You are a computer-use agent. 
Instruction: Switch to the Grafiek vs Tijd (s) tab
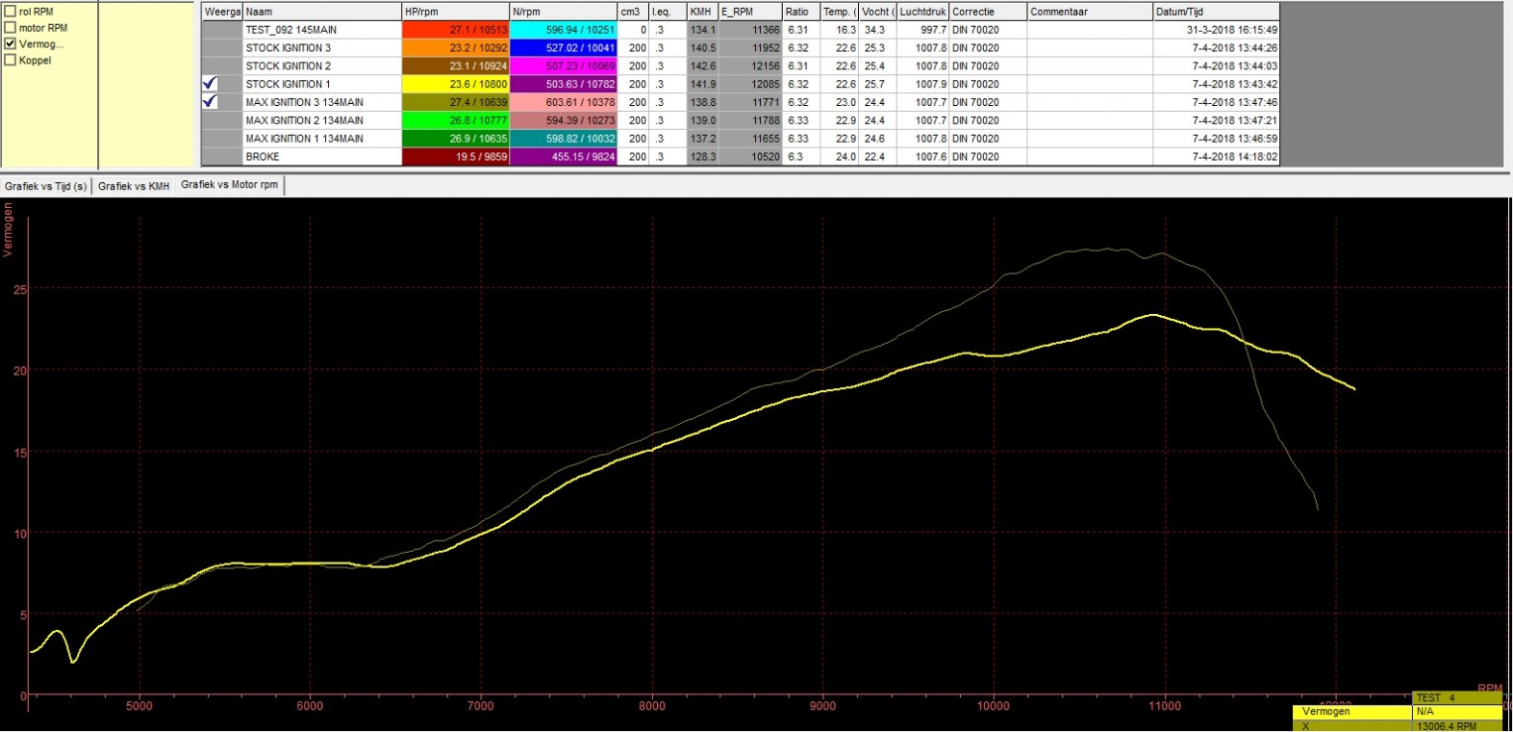(46, 186)
